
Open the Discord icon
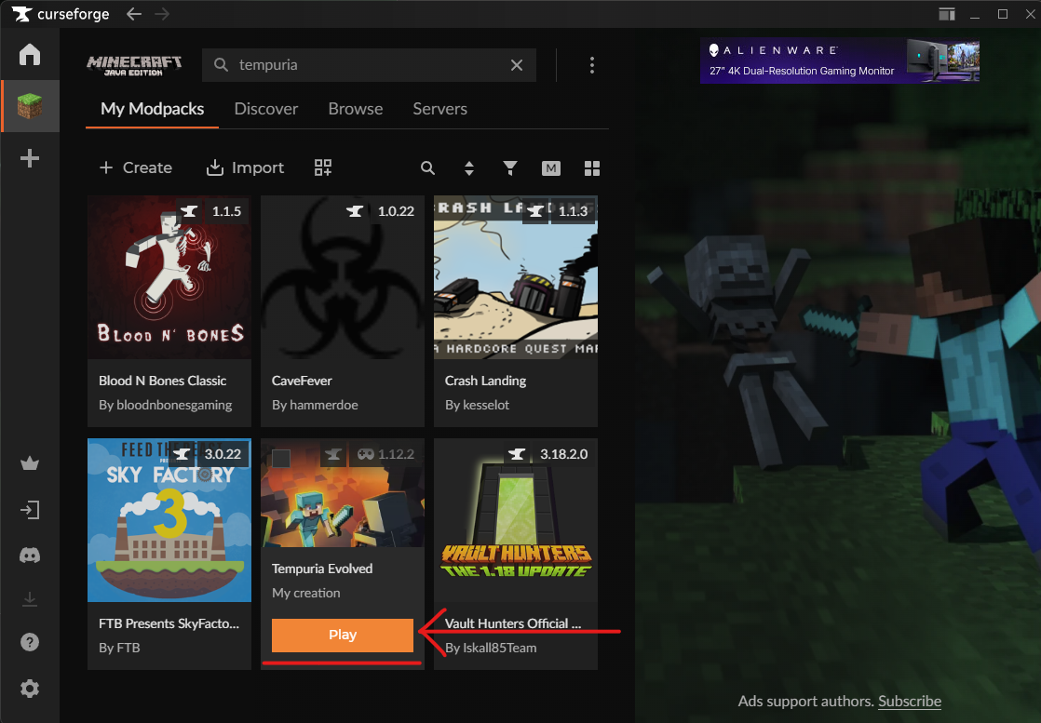pos(29,556)
